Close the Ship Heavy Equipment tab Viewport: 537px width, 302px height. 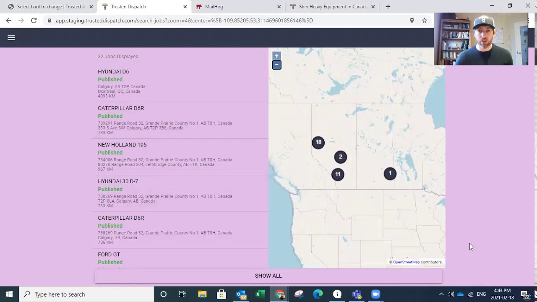(373, 7)
